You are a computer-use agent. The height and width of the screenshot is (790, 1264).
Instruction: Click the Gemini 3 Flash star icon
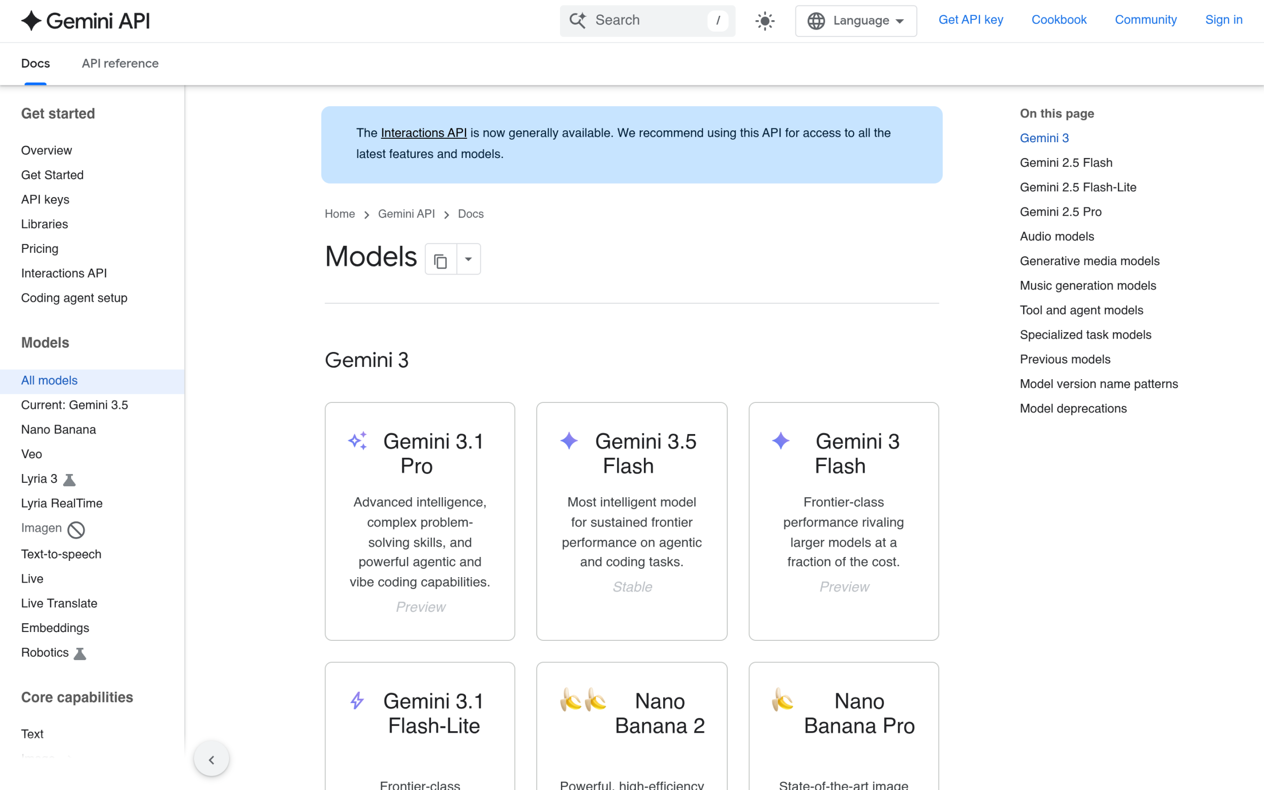tap(781, 441)
